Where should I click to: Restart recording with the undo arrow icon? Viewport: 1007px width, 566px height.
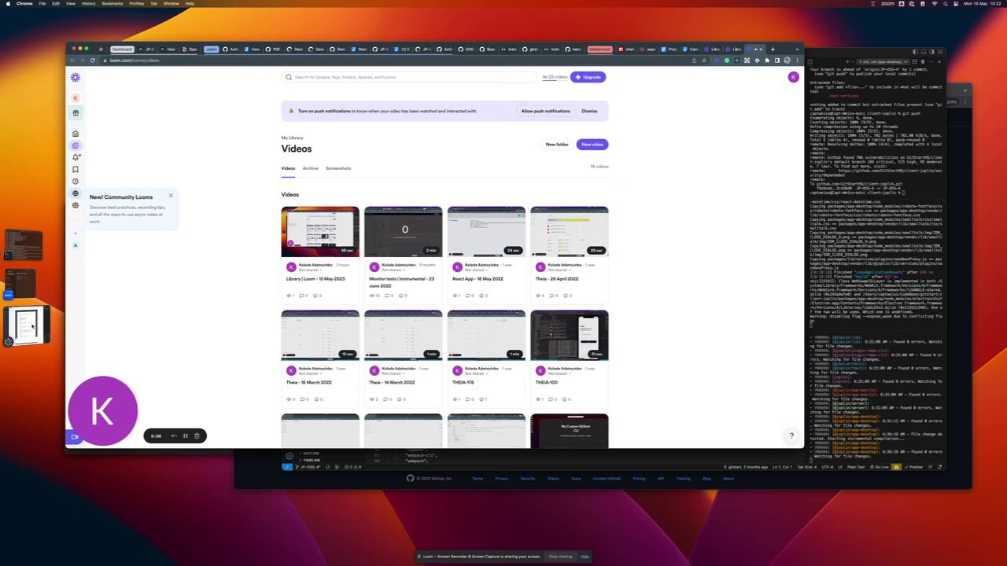coord(174,436)
